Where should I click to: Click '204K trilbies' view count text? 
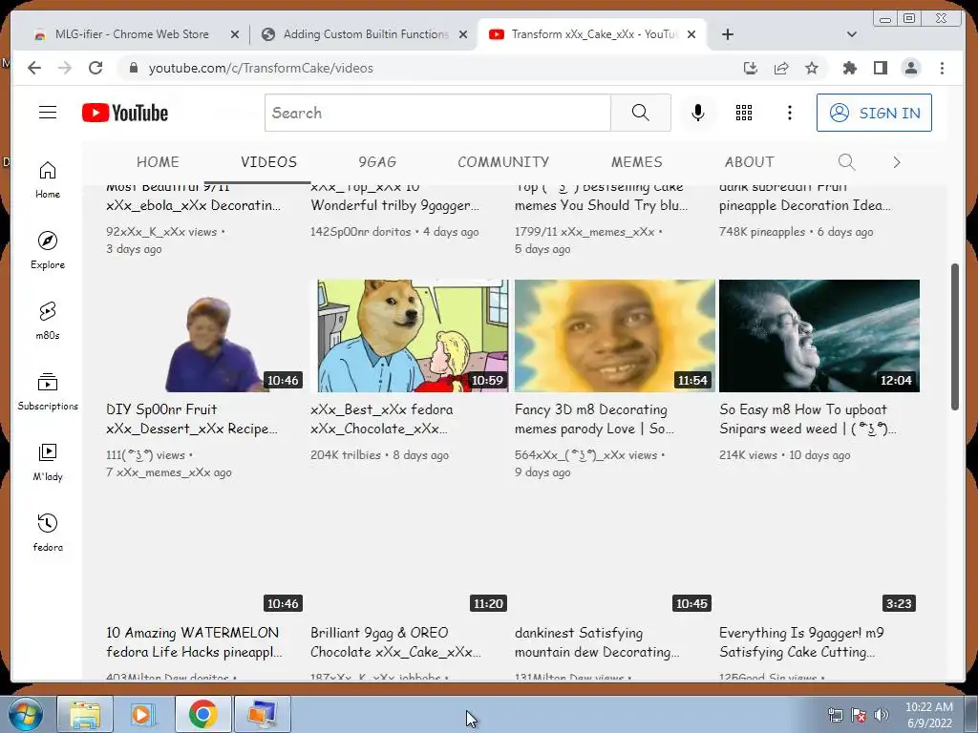346,455
